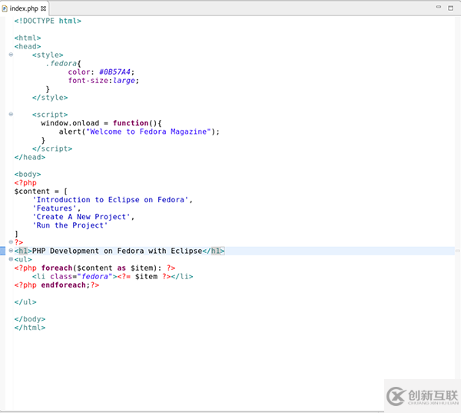Viewport: 461px width, 413px height.
Task: Click the closing </style> tag
Action: pos(50,98)
